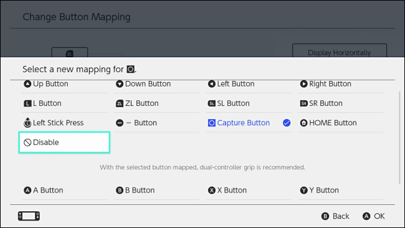
Task: Click the X circle icon
Action: pos(212,190)
